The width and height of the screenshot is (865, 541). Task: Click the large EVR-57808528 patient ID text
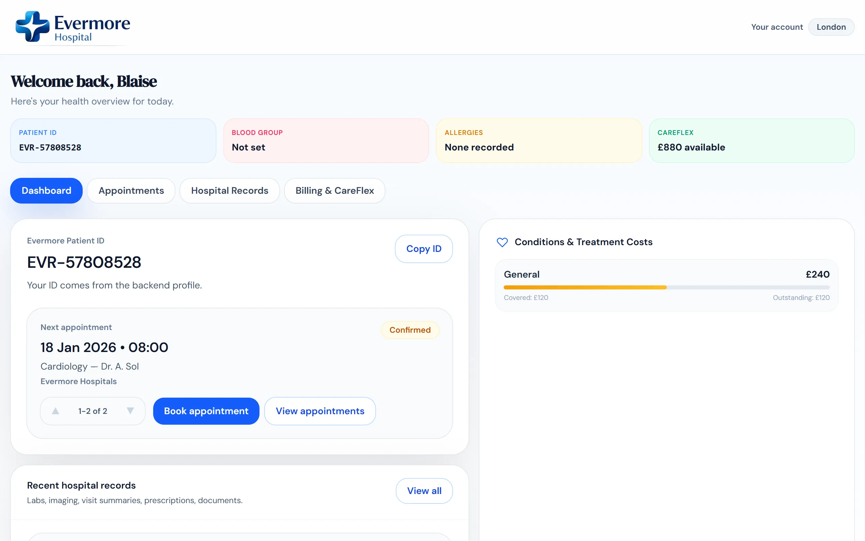tap(84, 262)
